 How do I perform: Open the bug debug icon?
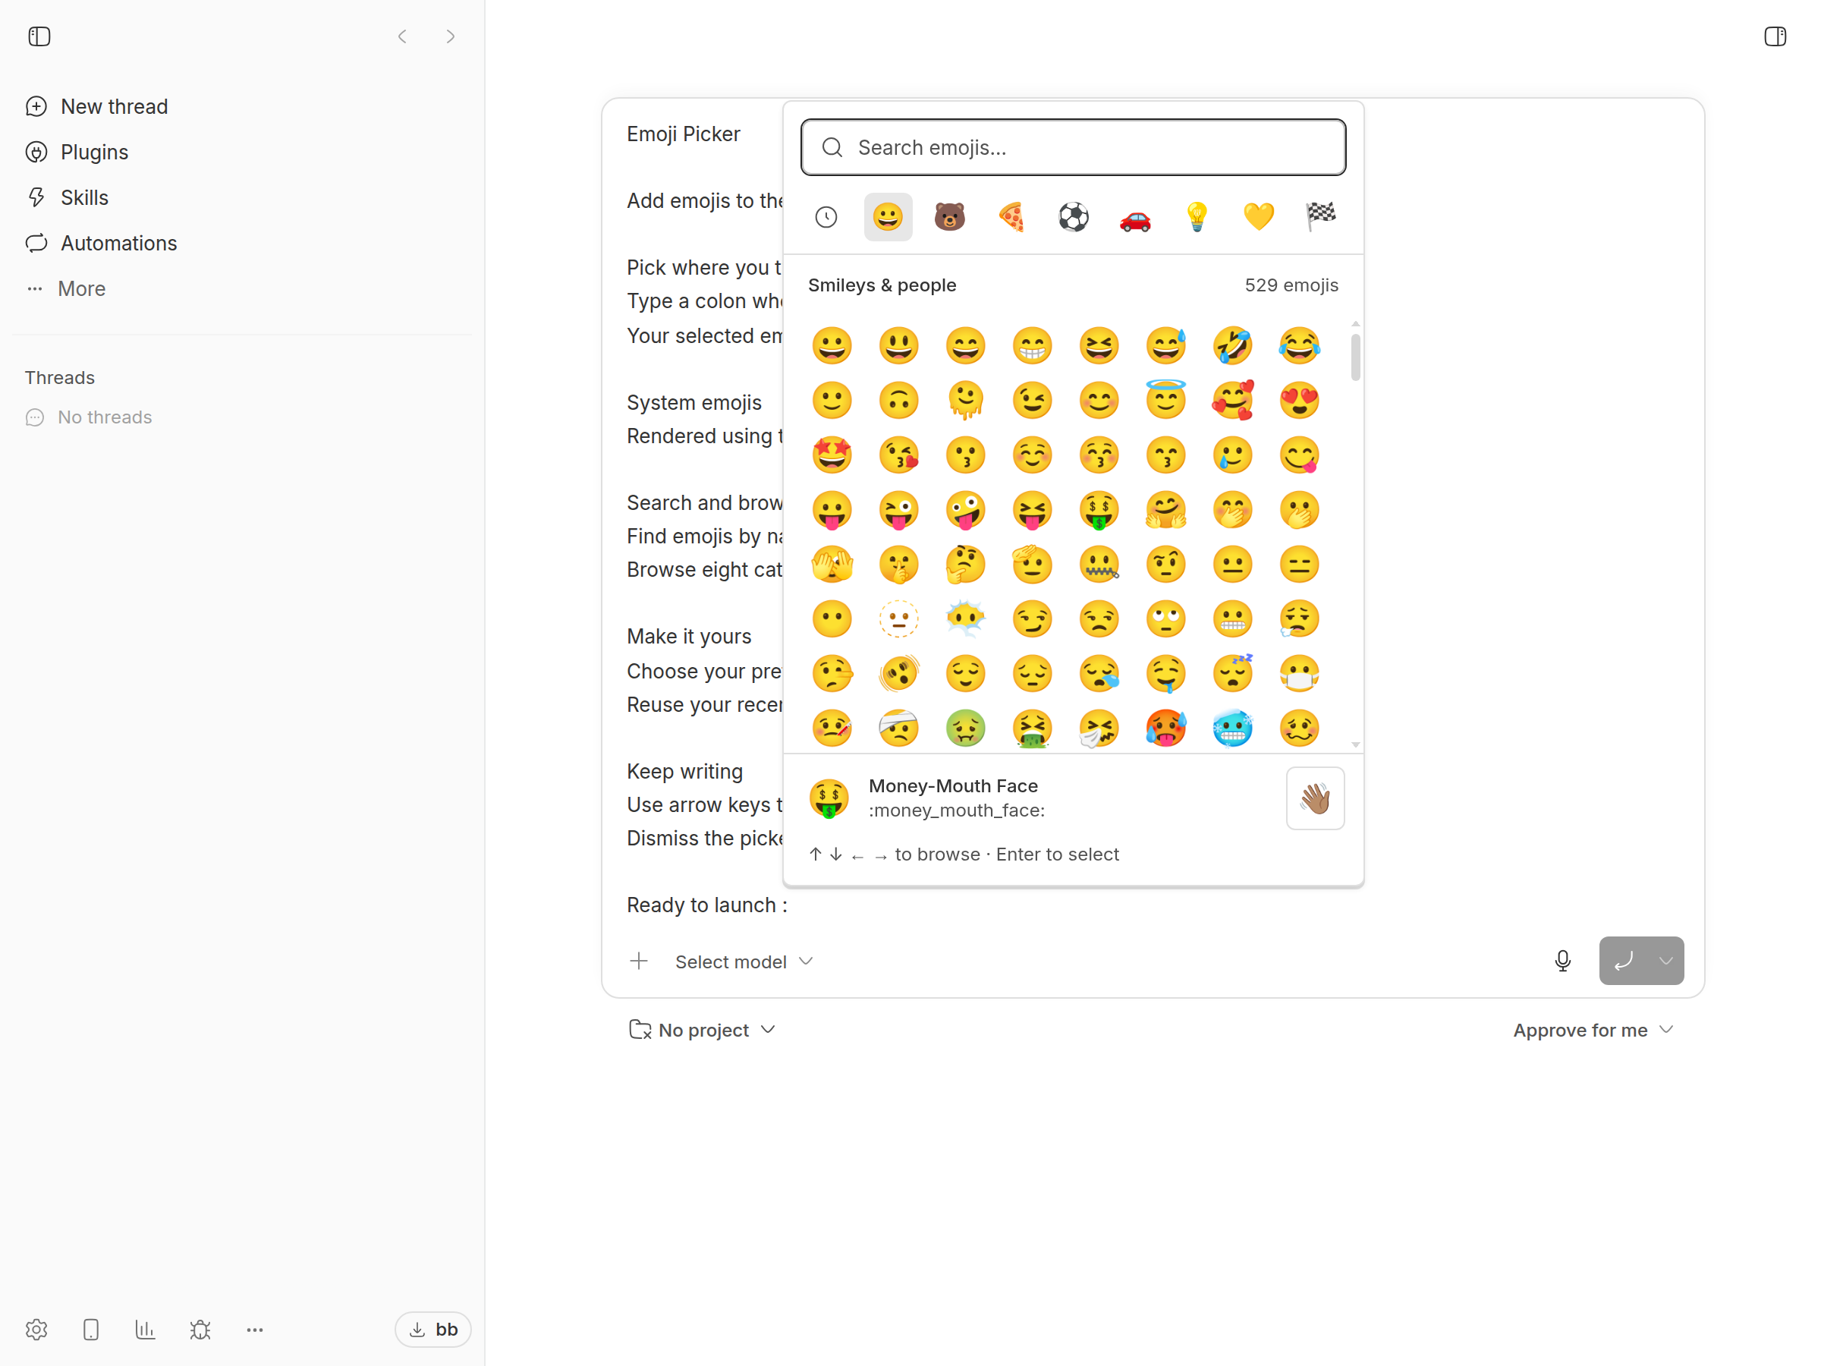pyautogui.click(x=200, y=1329)
